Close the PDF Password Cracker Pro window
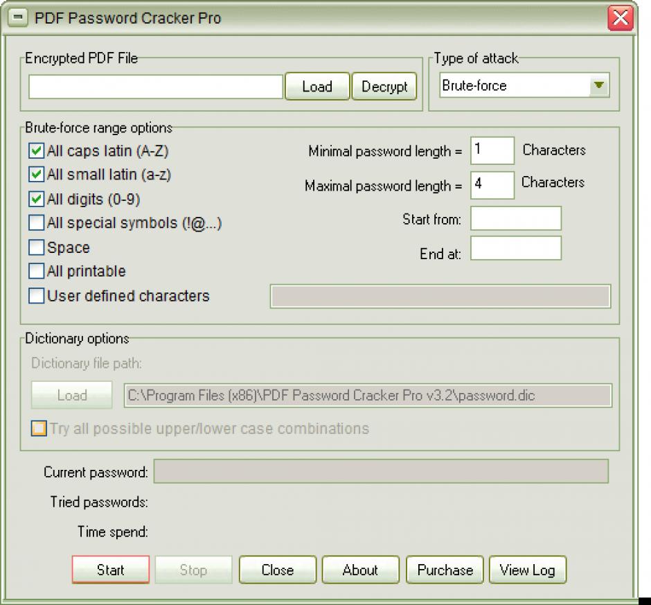The width and height of the screenshot is (651, 605). pyautogui.click(x=621, y=18)
